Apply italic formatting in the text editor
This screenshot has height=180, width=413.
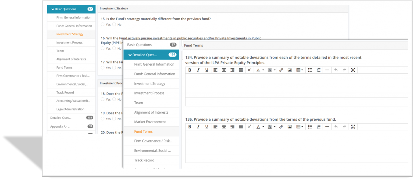198,70
